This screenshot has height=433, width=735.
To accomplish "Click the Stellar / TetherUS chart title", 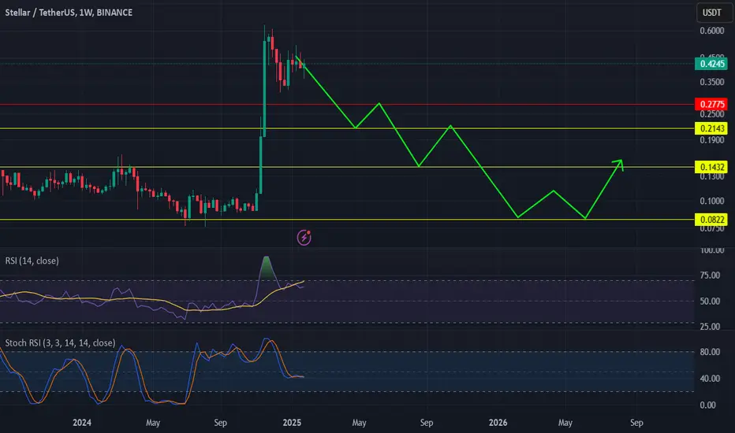I will 69,13.
